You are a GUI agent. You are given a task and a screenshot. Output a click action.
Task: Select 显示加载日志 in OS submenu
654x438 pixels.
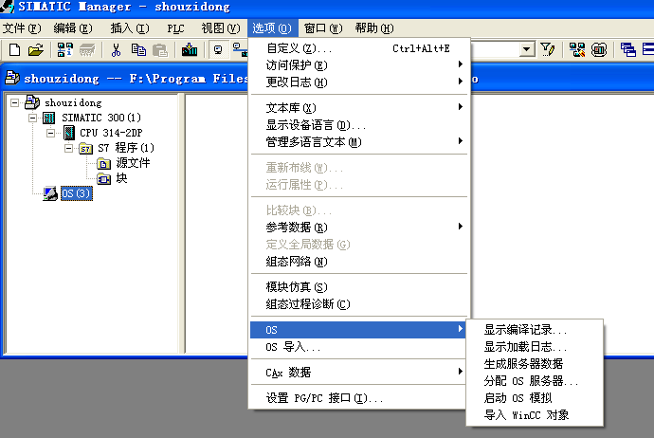(x=535, y=347)
